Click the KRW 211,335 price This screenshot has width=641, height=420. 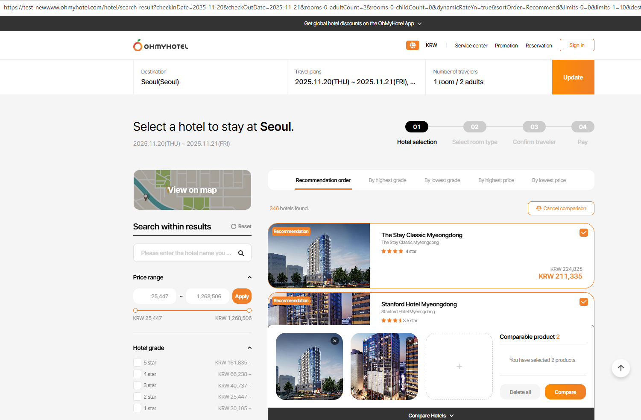pyautogui.click(x=560, y=276)
